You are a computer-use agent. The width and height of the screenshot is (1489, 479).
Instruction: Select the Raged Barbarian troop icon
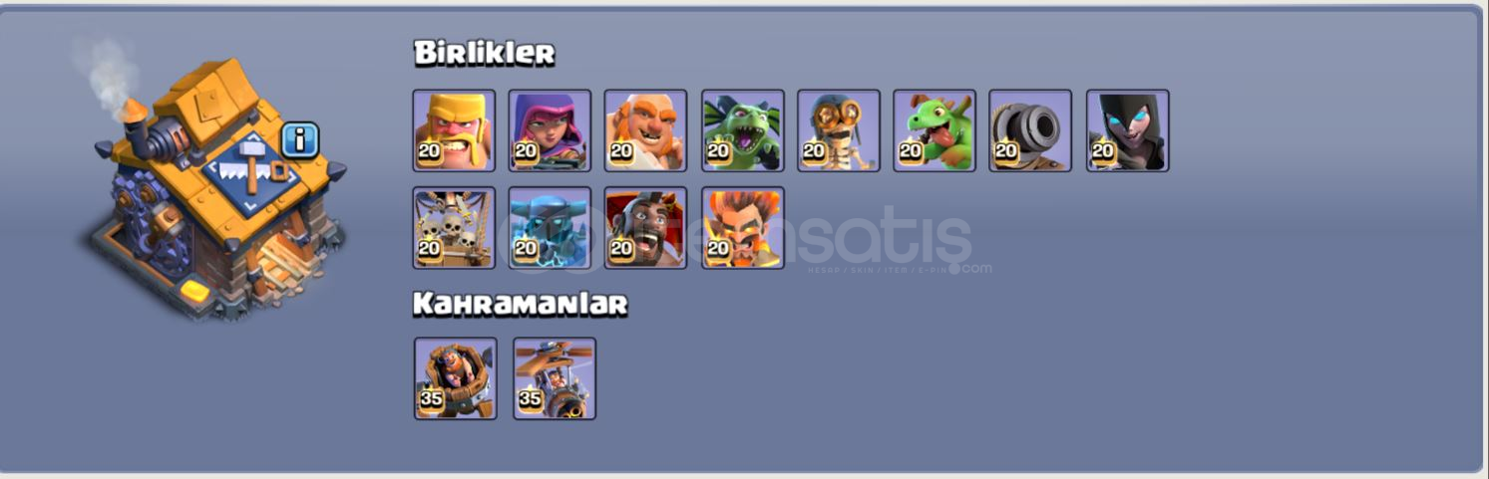[454, 130]
